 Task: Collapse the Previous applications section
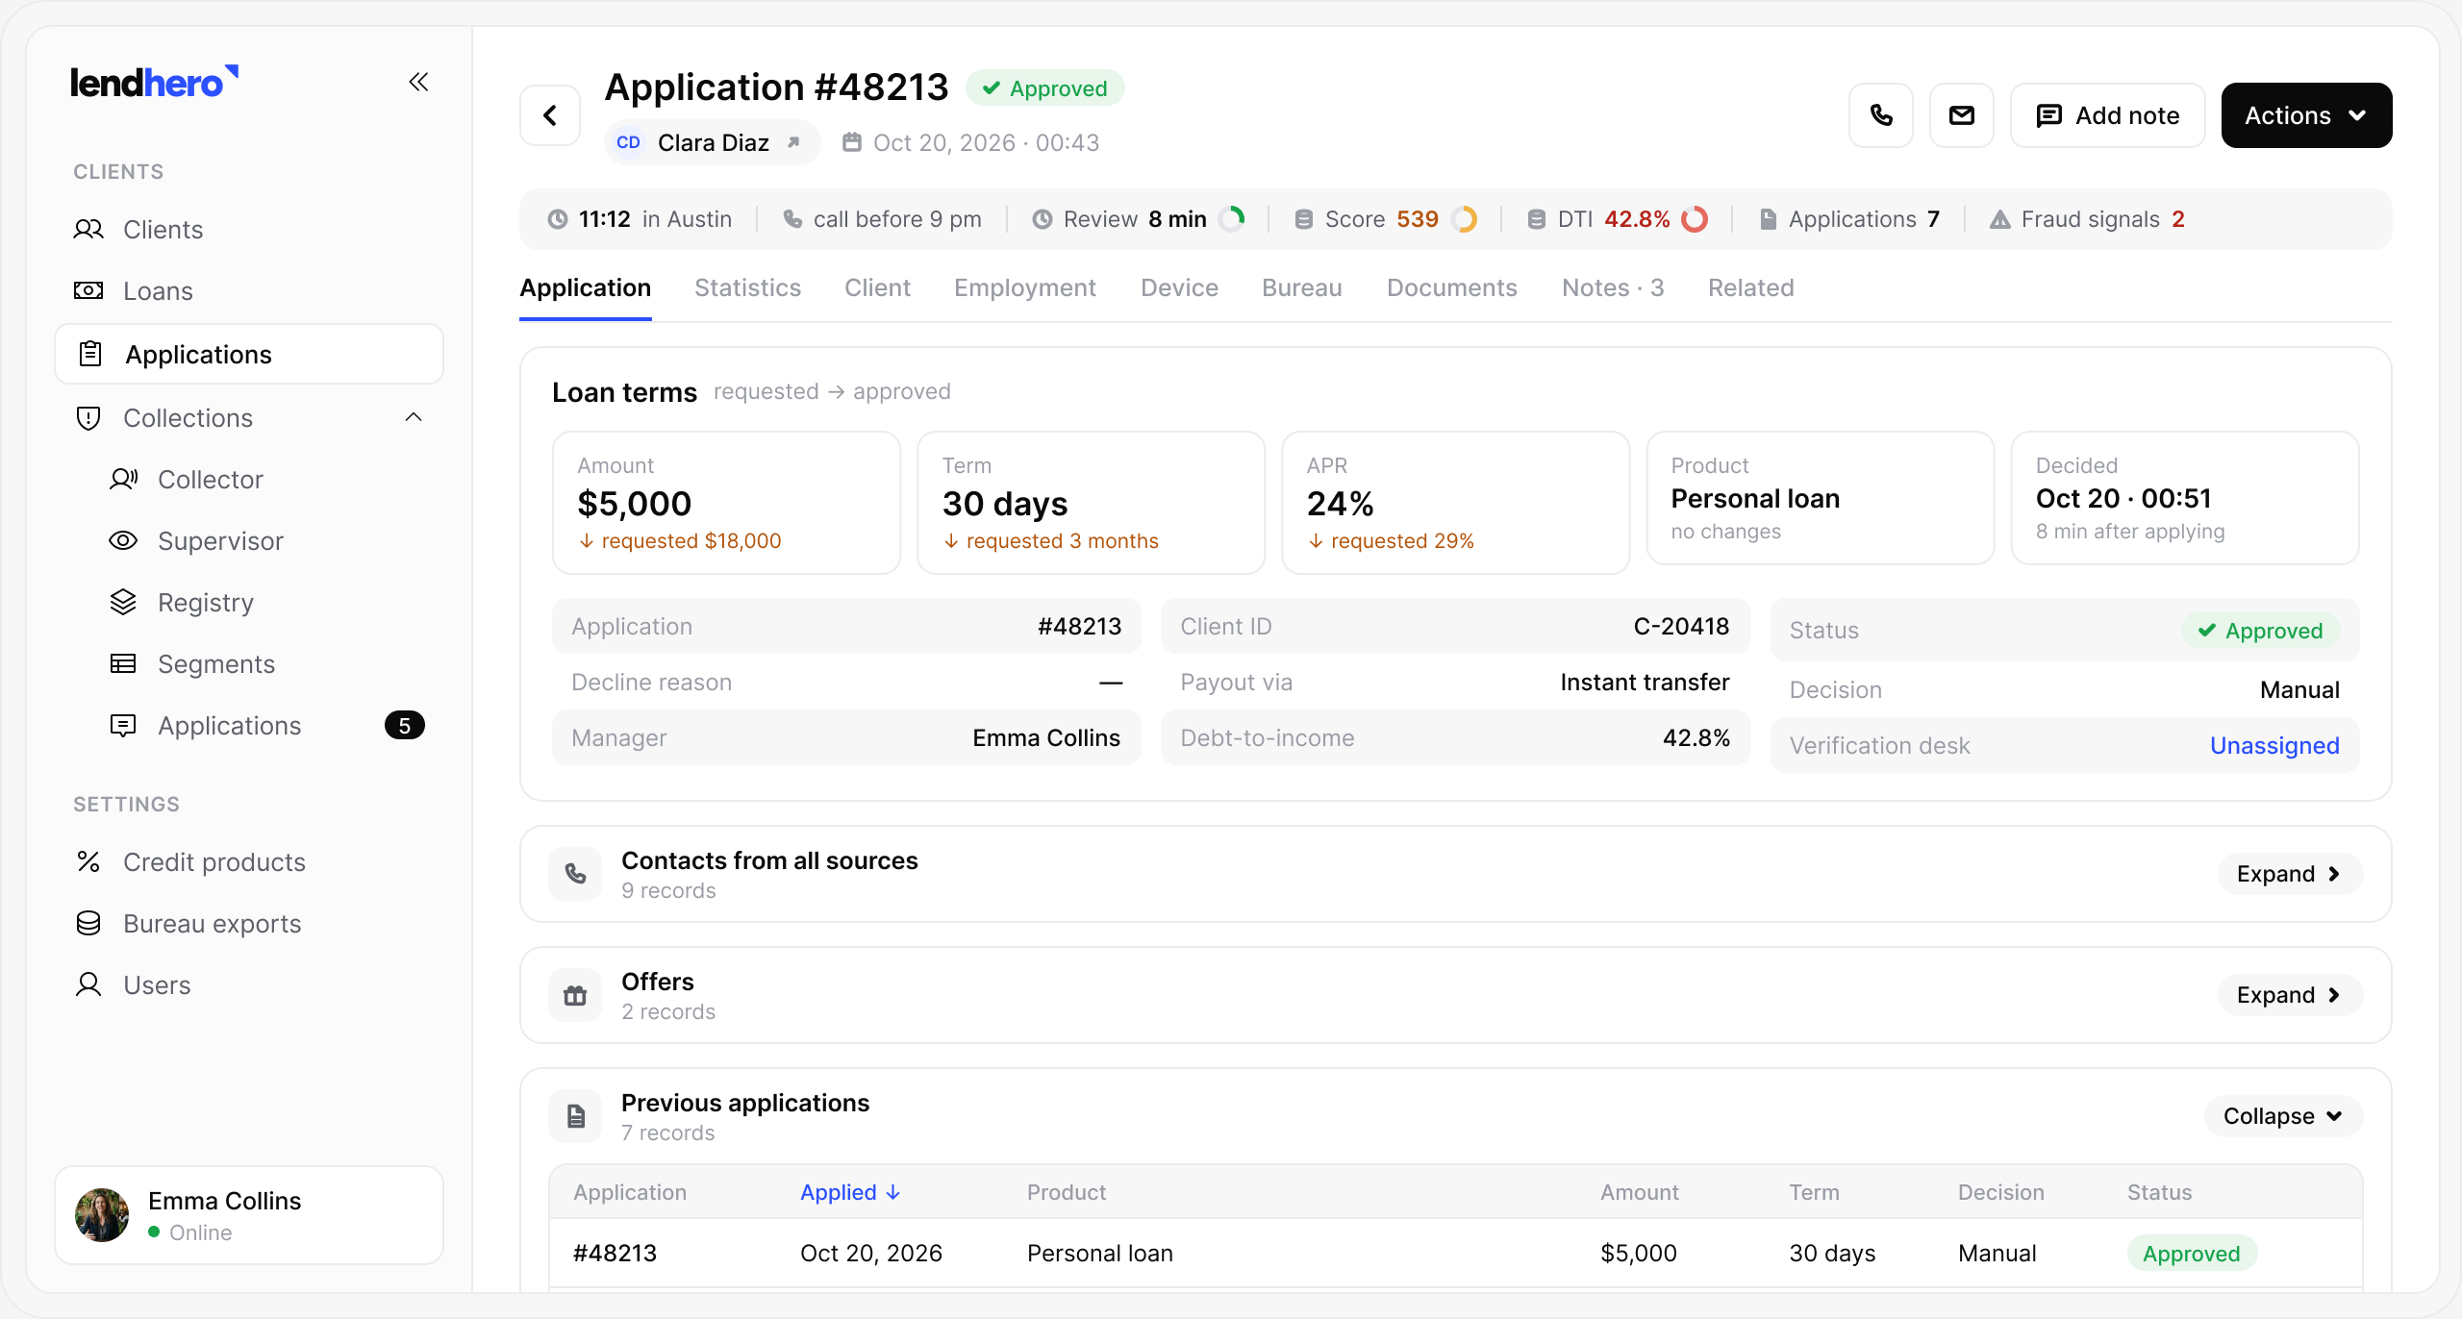pos(2283,1116)
